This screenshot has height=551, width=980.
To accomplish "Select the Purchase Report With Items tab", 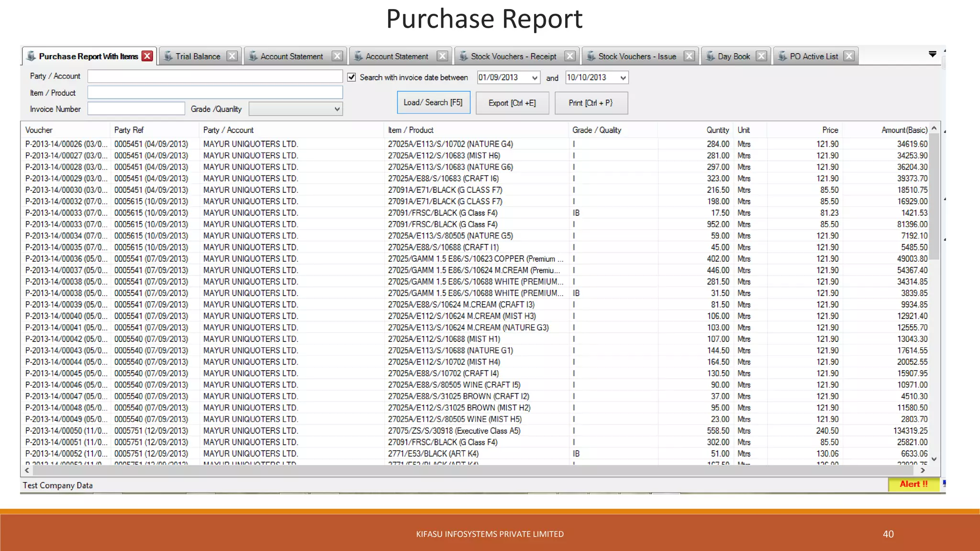I will 89,56.
